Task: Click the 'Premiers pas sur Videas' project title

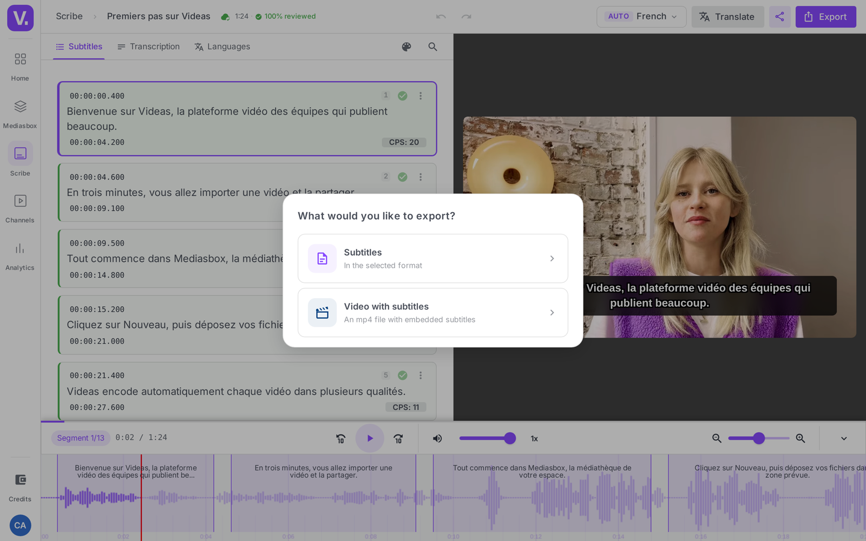Action: [x=159, y=16]
